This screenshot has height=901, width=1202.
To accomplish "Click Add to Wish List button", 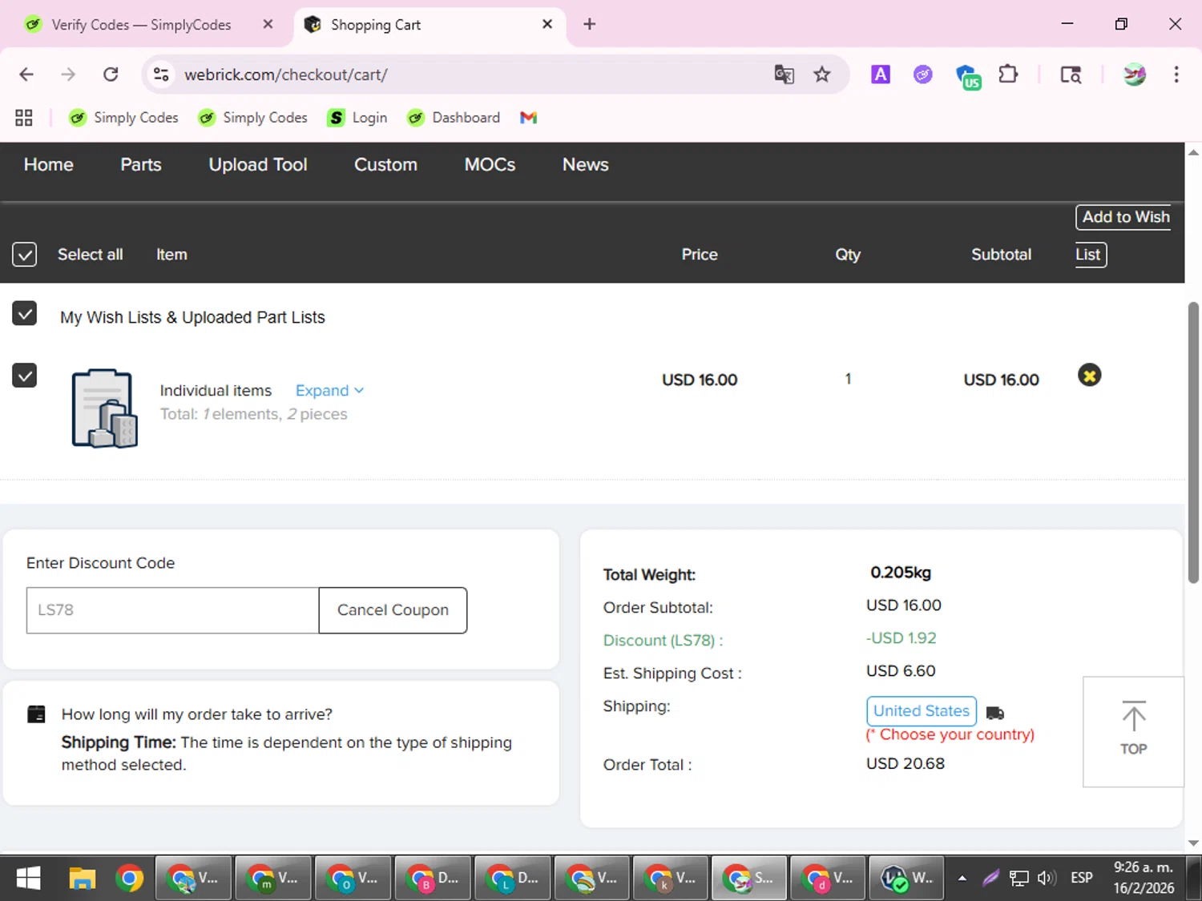I will (x=1123, y=235).
